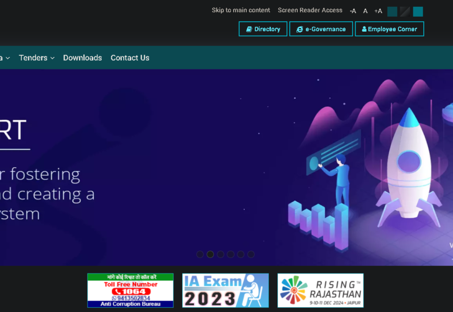This screenshot has width=453, height=312.
Task: Open the IA Exam 2023 banner
Action: [x=225, y=290]
